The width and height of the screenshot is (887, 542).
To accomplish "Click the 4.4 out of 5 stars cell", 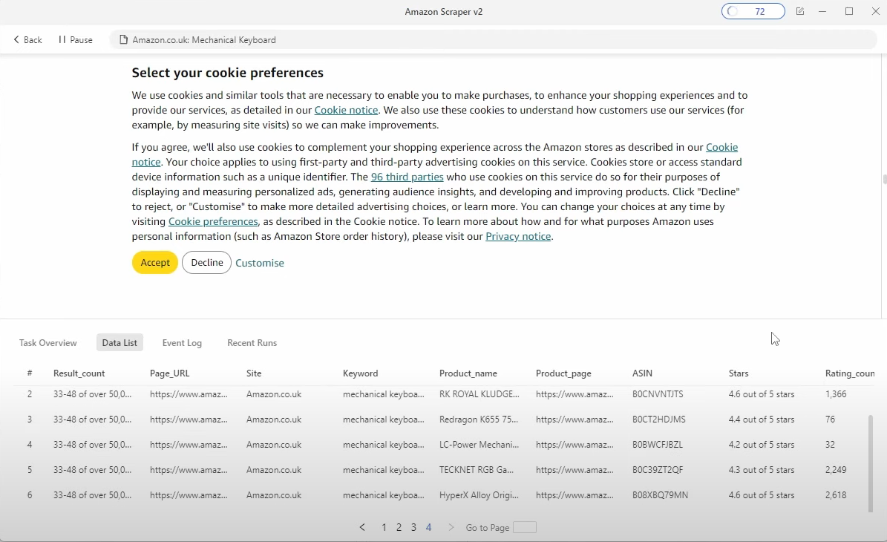I will 762,419.
